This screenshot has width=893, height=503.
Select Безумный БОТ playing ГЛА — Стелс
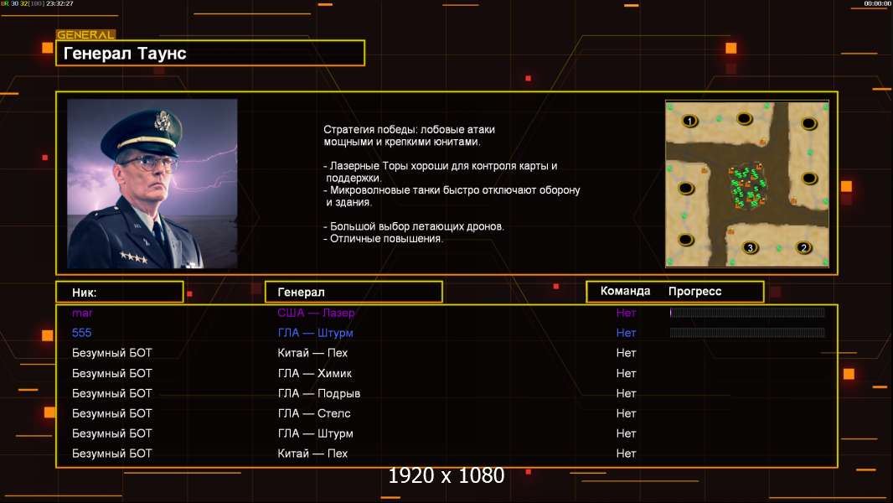tap(111, 413)
